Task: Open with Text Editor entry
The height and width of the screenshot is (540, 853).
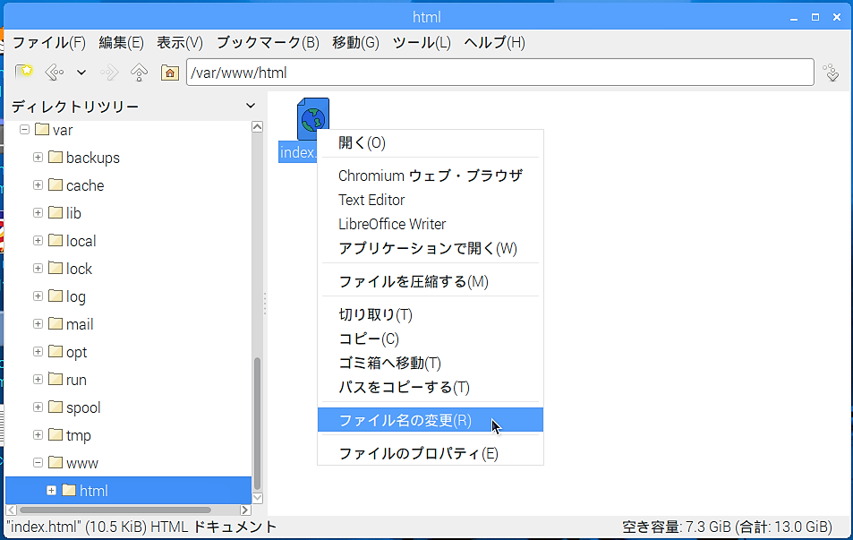Action: [x=431, y=200]
